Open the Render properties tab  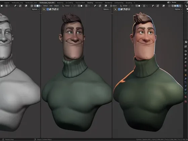(186, 51)
